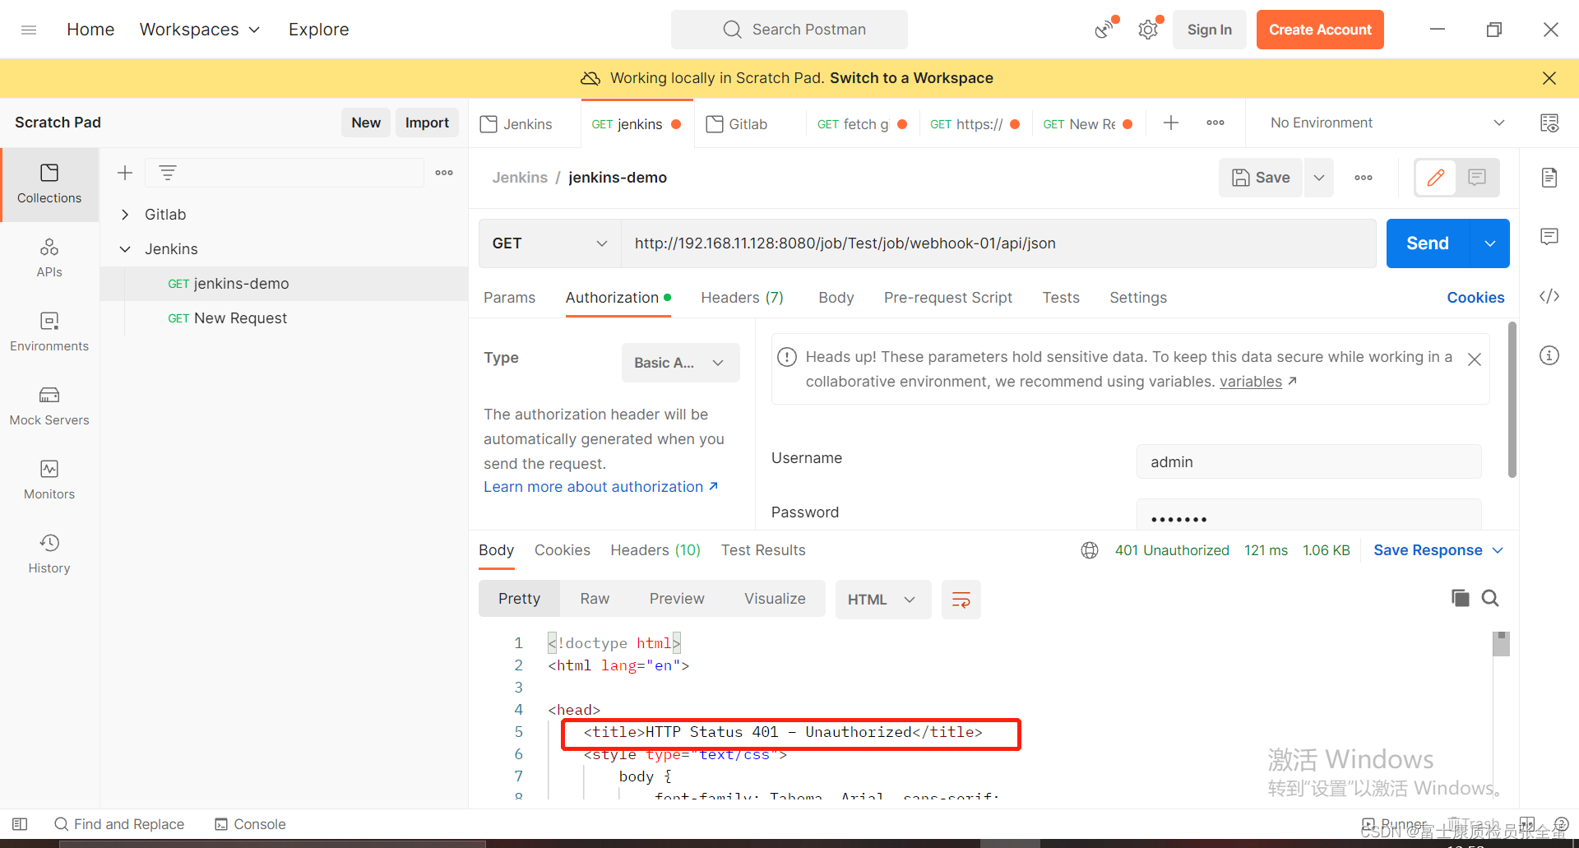
Task: Create new collection with plus icon
Action: [x=125, y=173]
